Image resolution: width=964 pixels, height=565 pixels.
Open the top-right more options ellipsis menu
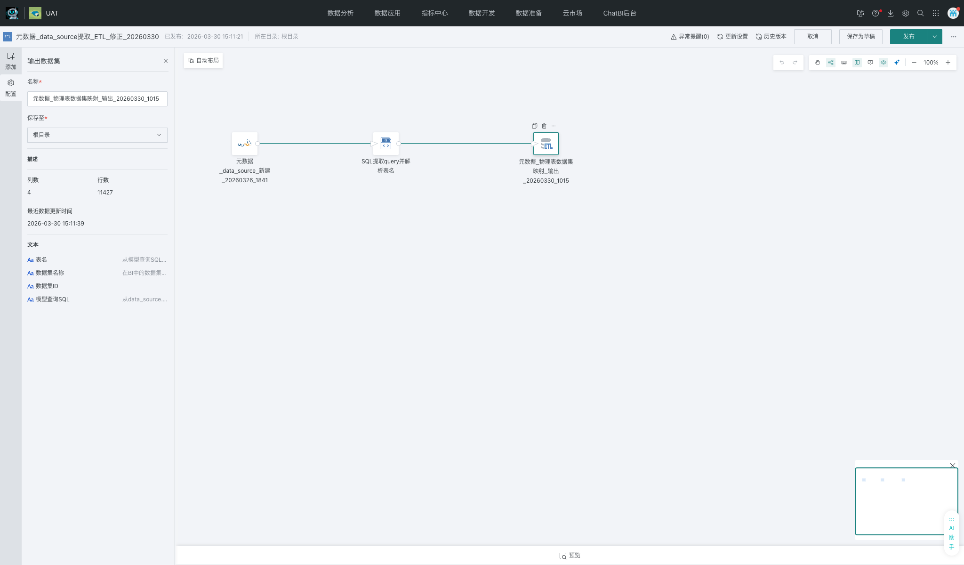[x=954, y=37]
